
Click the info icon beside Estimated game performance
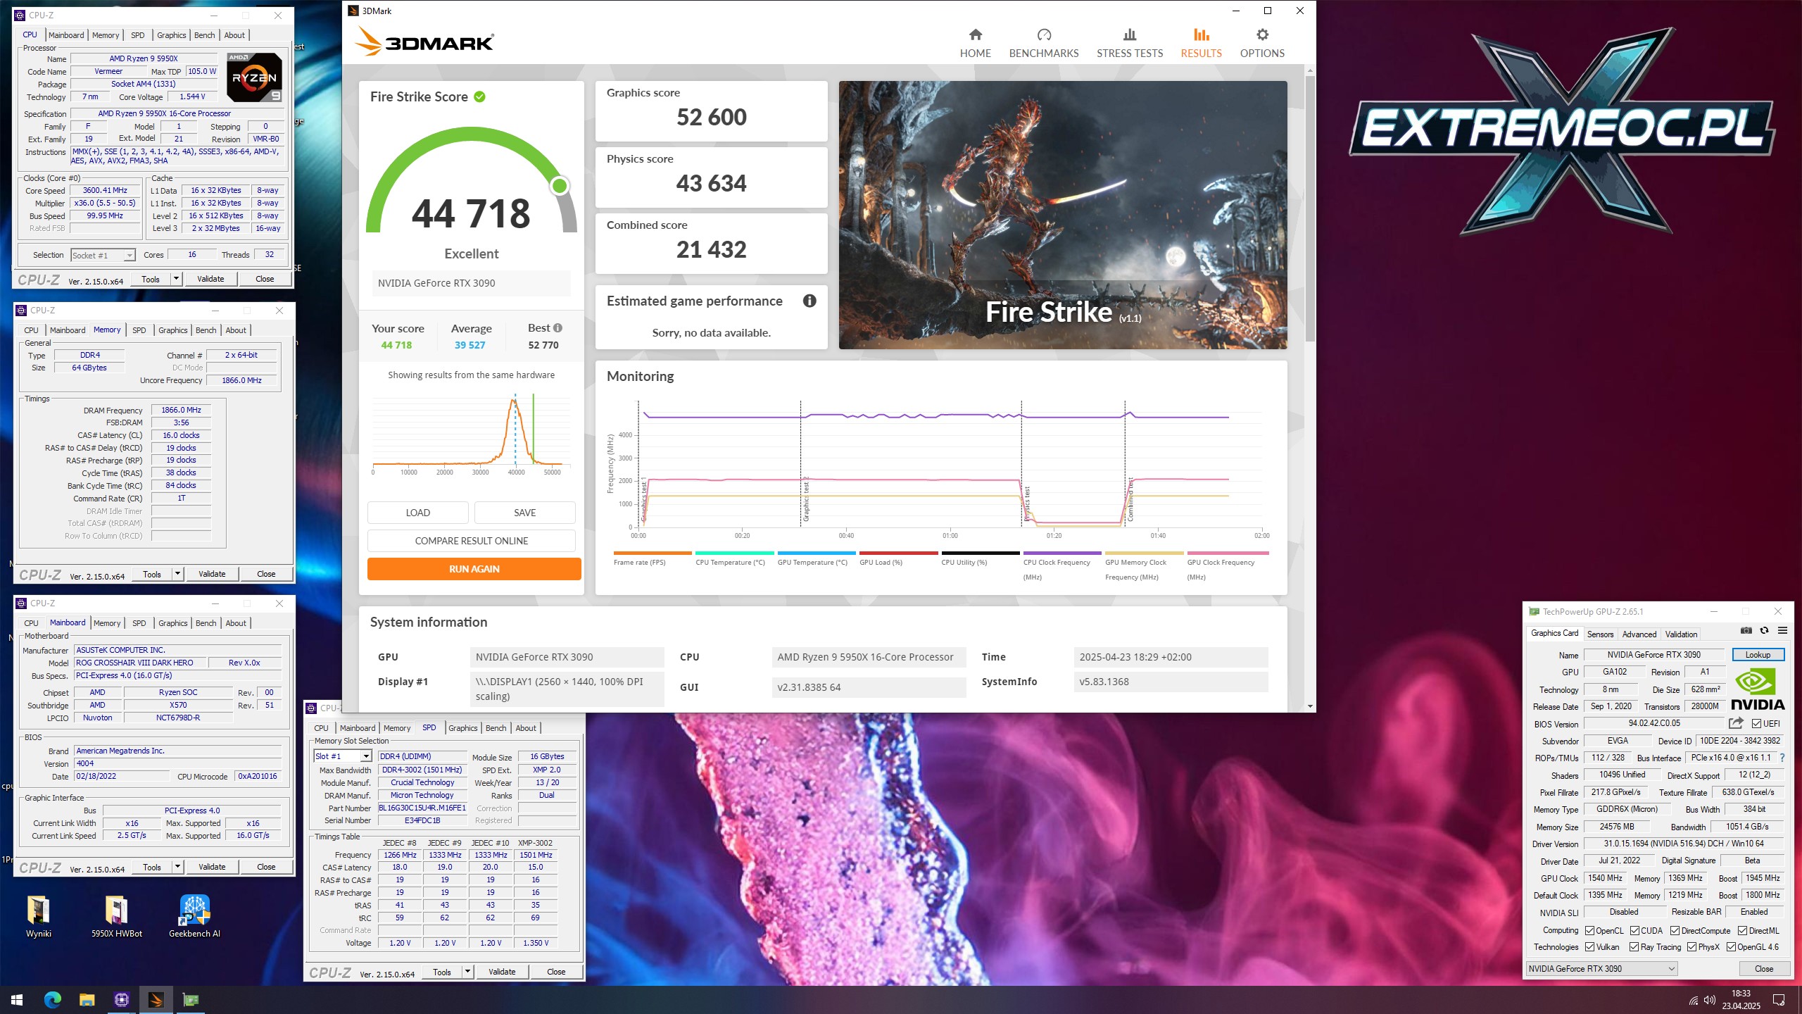pos(809,301)
